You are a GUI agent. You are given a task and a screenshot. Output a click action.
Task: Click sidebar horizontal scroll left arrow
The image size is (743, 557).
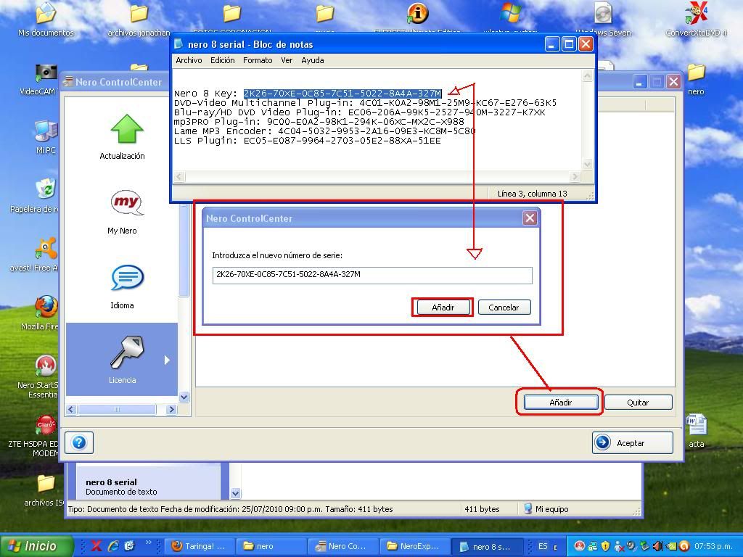pyautogui.click(x=72, y=409)
